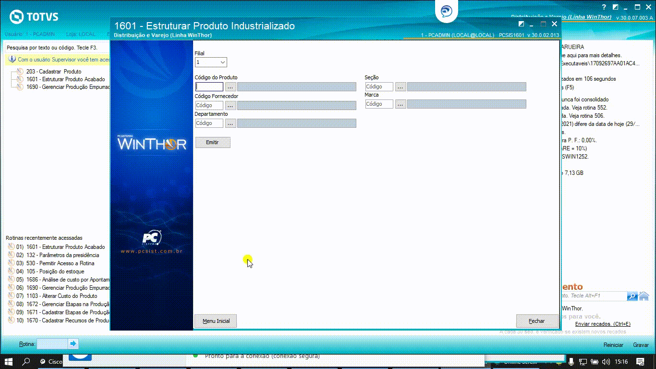
Task: Open Windows Start menu
Action: [8, 361]
